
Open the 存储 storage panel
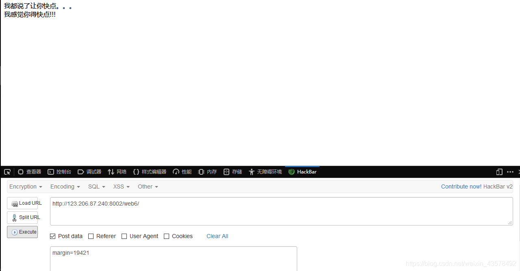coord(232,171)
